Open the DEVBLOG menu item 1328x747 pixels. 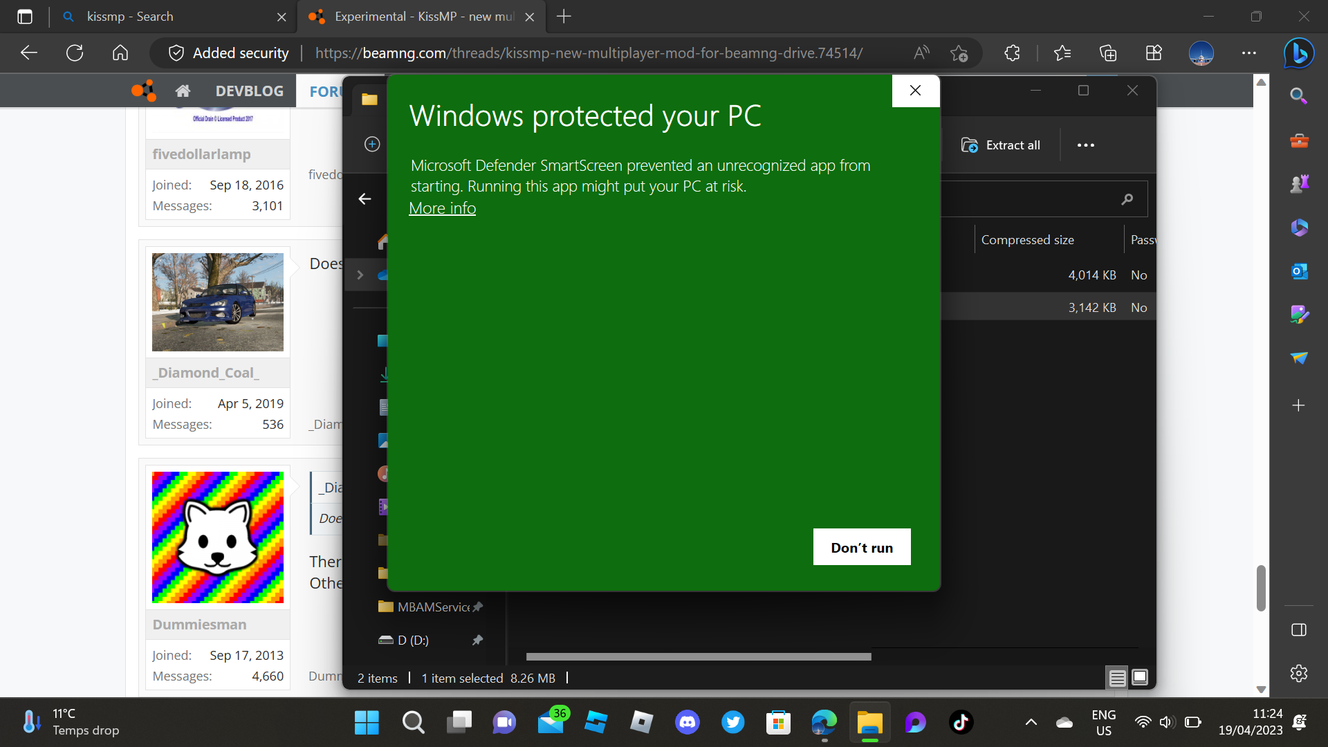[x=249, y=91]
